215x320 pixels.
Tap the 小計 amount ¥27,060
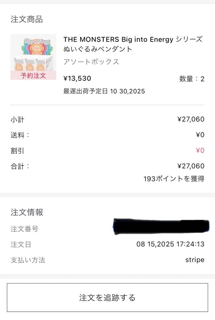(191, 119)
